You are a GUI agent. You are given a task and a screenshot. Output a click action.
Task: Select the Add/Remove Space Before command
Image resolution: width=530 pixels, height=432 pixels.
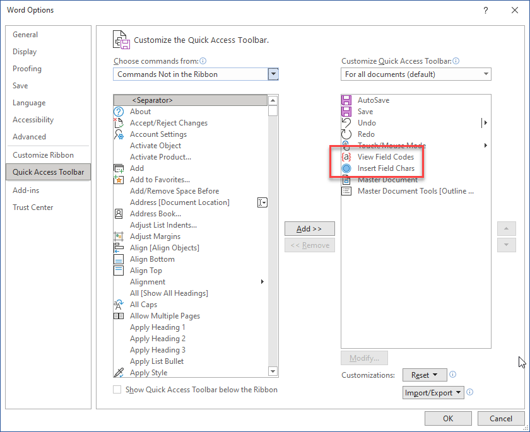[191, 191]
